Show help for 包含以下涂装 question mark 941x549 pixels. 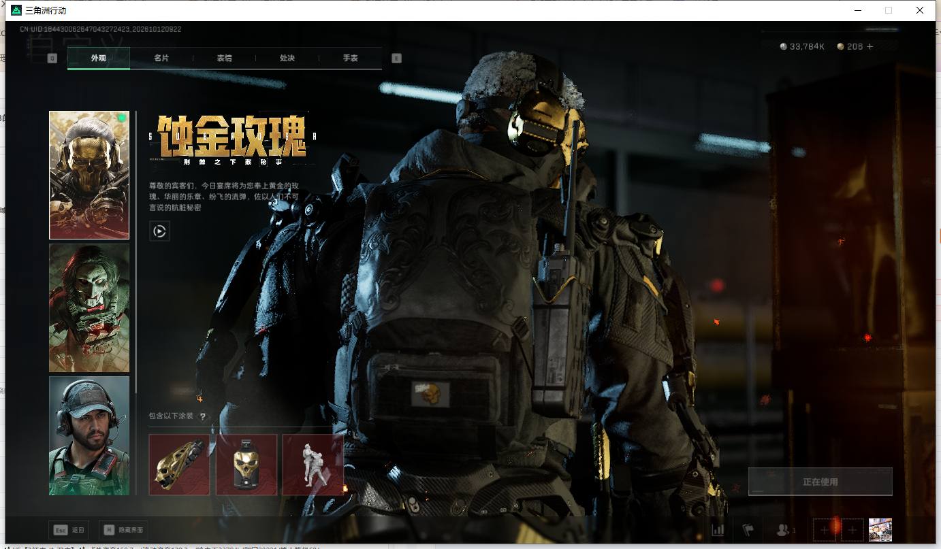[x=202, y=416]
